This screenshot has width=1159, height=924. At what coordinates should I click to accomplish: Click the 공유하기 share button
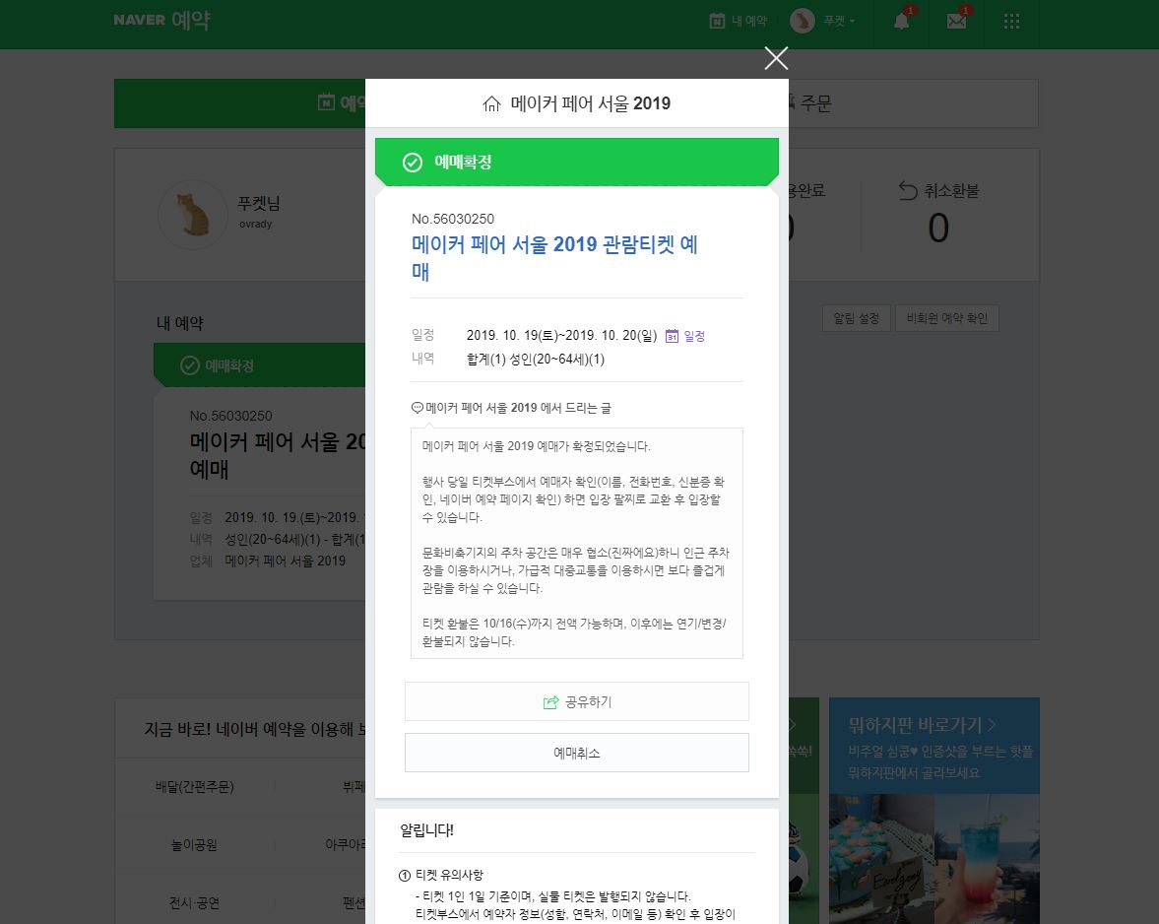tap(576, 701)
